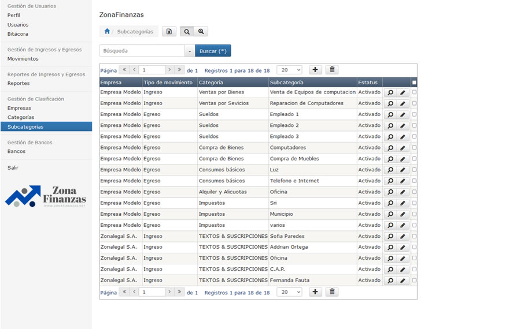Click in the Búsqueda search input field
Screen dimensions: 528x329
point(142,51)
